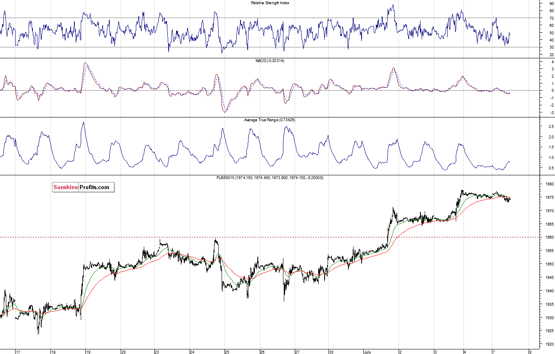
Task: Click the date label 18 on the time axis
Action: (54, 352)
